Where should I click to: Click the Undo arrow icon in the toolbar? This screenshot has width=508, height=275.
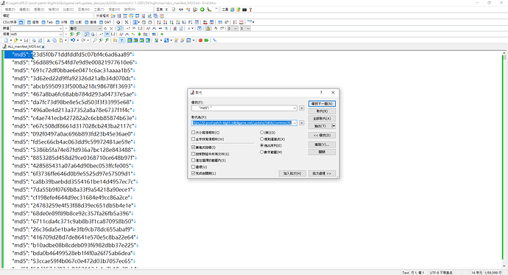click(73, 41)
